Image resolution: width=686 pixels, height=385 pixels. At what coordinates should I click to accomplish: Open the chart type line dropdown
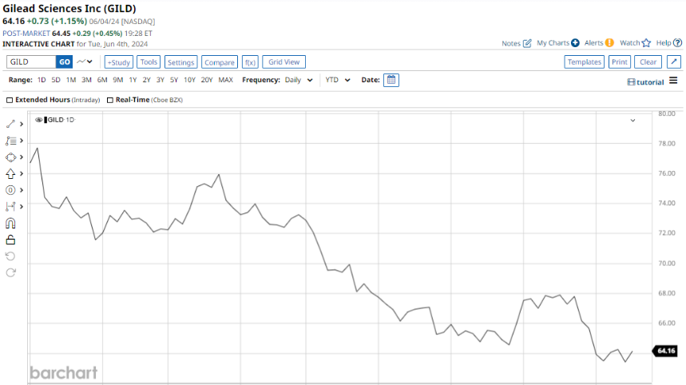click(x=85, y=62)
